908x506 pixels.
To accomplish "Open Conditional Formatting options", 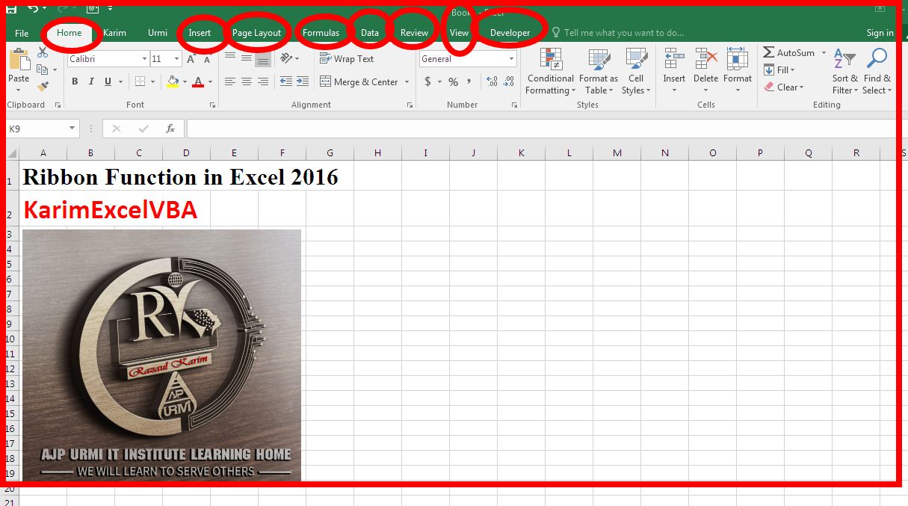I will tap(550, 71).
